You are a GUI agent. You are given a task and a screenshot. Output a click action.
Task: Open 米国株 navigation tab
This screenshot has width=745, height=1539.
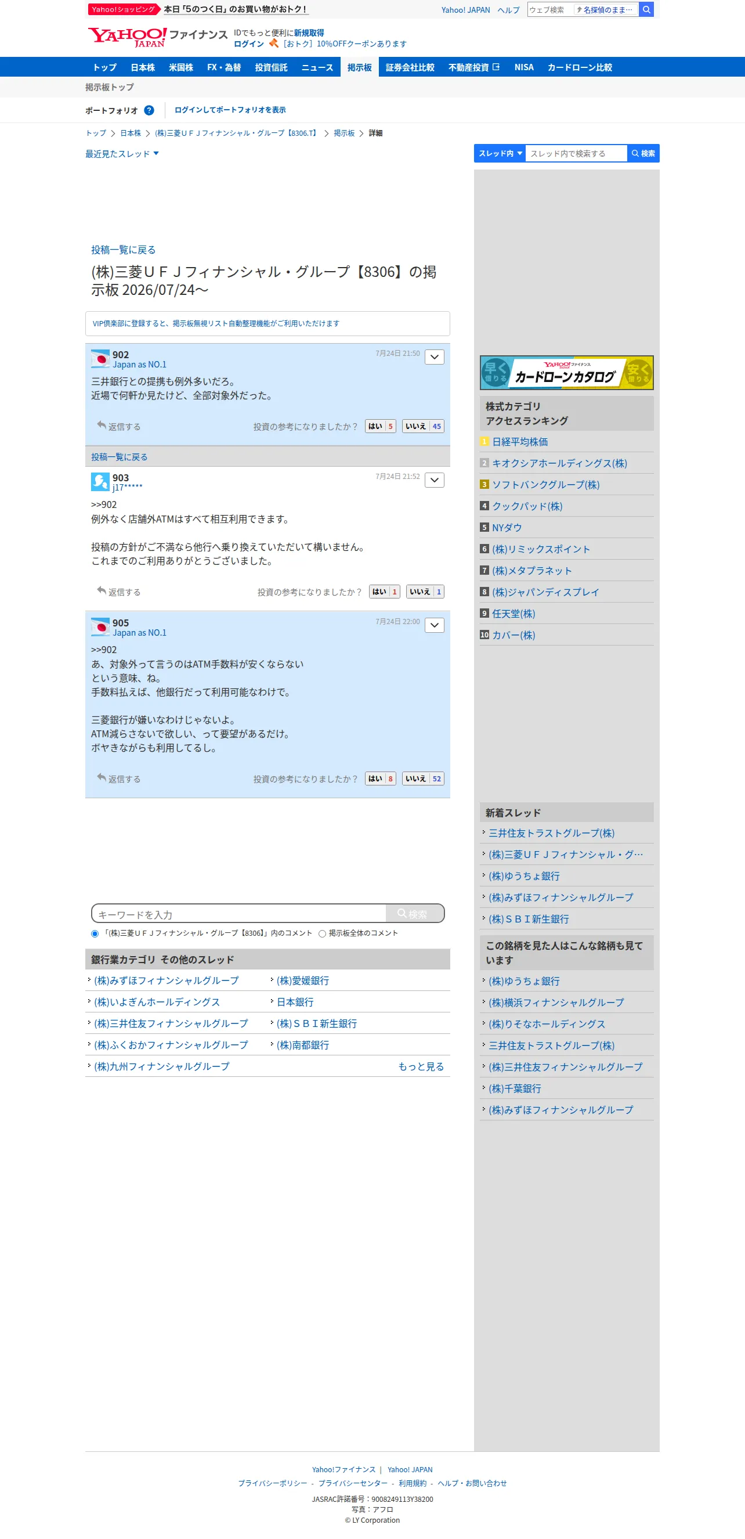coord(181,67)
